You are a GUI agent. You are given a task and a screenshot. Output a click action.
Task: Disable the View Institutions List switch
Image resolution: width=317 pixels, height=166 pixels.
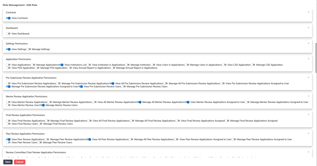(x=61, y=65)
